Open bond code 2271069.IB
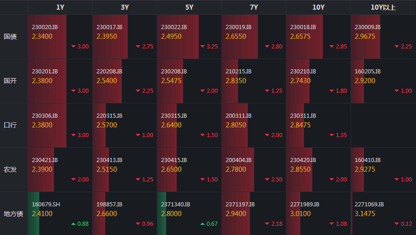 click(369, 205)
